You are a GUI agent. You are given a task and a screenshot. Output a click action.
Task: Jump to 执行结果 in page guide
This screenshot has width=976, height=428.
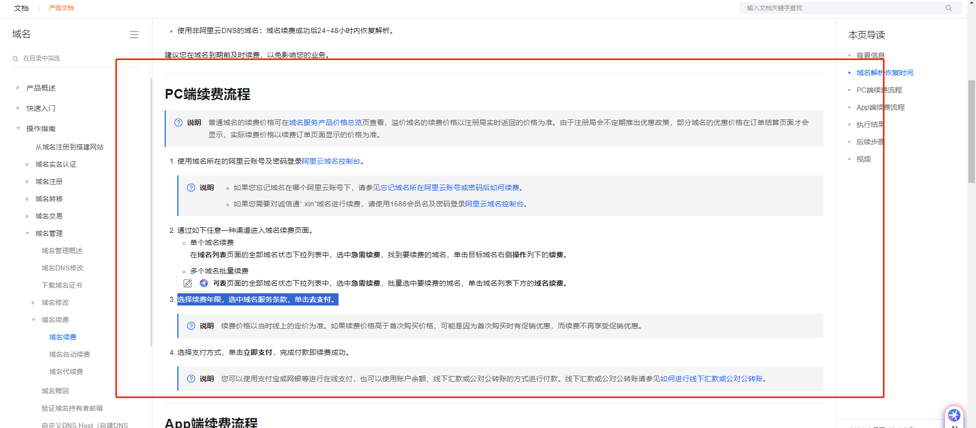click(870, 125)
